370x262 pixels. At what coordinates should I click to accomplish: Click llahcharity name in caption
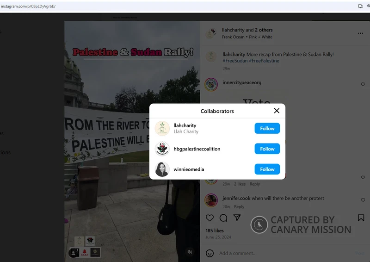tap(234, 55)
